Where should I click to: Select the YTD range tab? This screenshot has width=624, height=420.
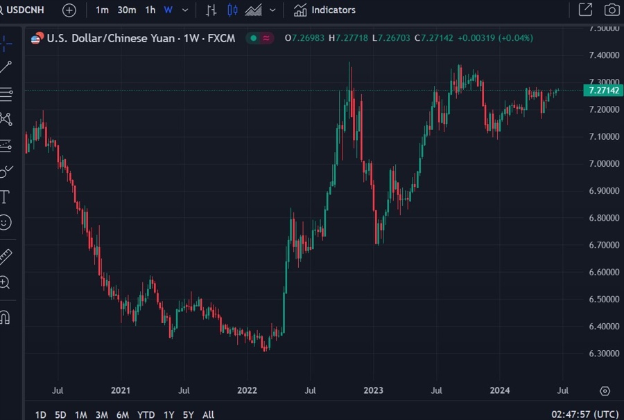point(146,414)
